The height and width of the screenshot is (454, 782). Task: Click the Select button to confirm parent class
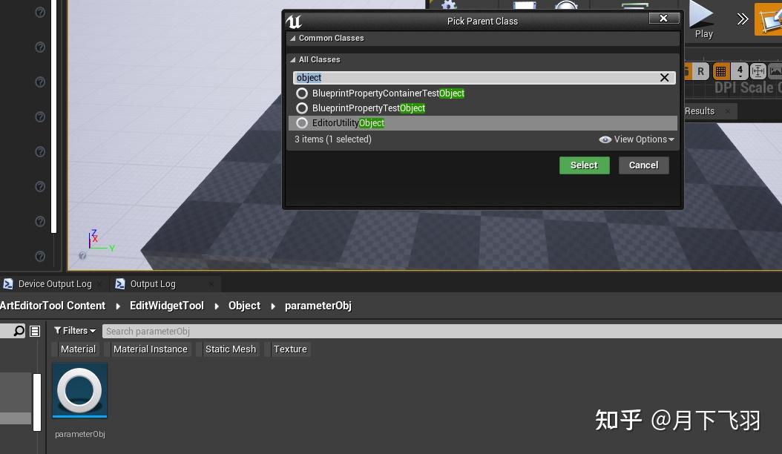584,165
